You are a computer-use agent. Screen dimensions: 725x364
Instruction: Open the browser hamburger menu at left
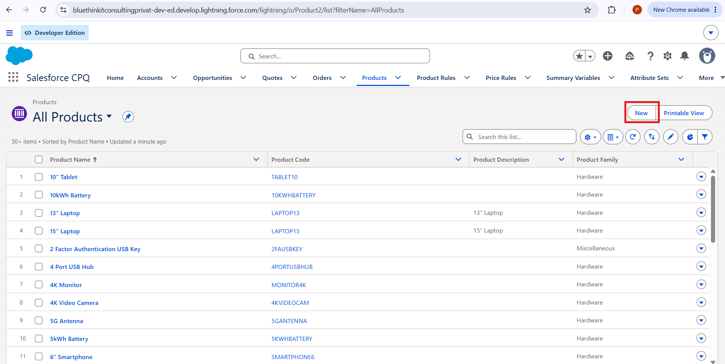tap(9, 33)
